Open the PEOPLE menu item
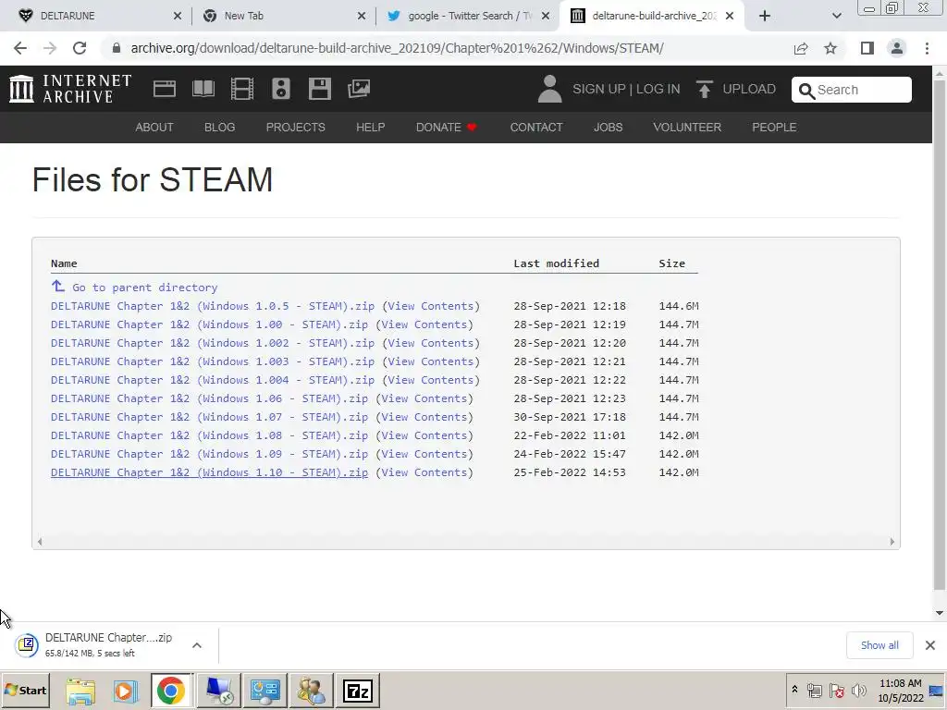The height and width of the screenshot is (710, 947). (x=774, y=128)
